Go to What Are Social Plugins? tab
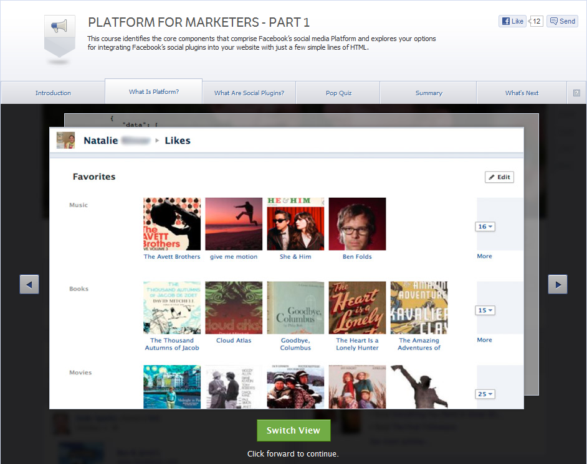Viewport: 587px width, 464px height. click(x=249, y=93)
